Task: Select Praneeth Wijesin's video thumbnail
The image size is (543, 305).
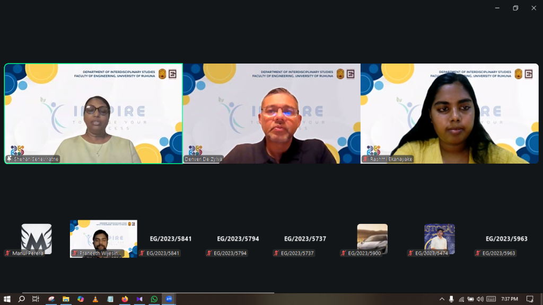Action: [x=103, y=237]
